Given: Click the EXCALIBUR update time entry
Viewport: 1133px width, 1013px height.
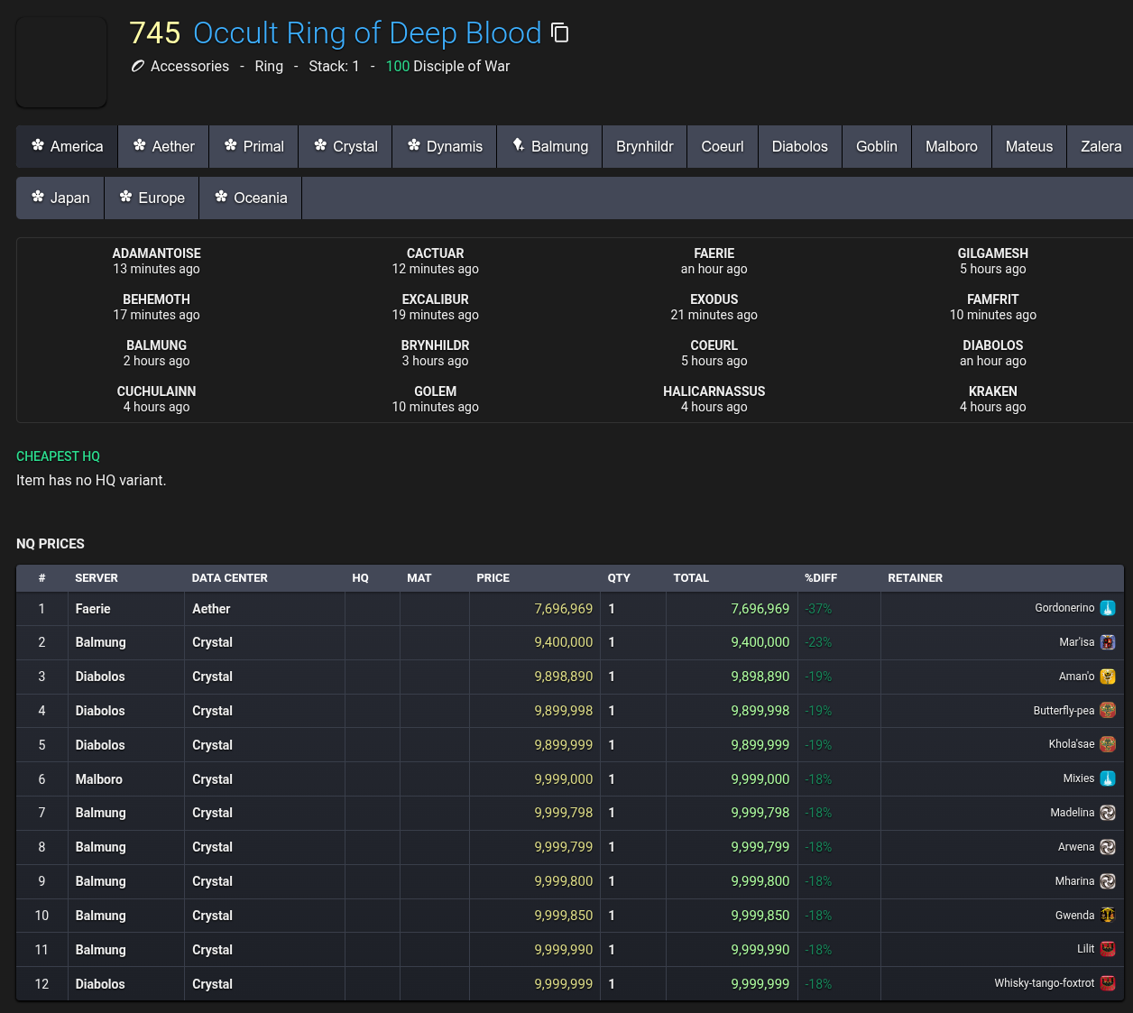Looking at the screenshot, I should coord(436,307).
